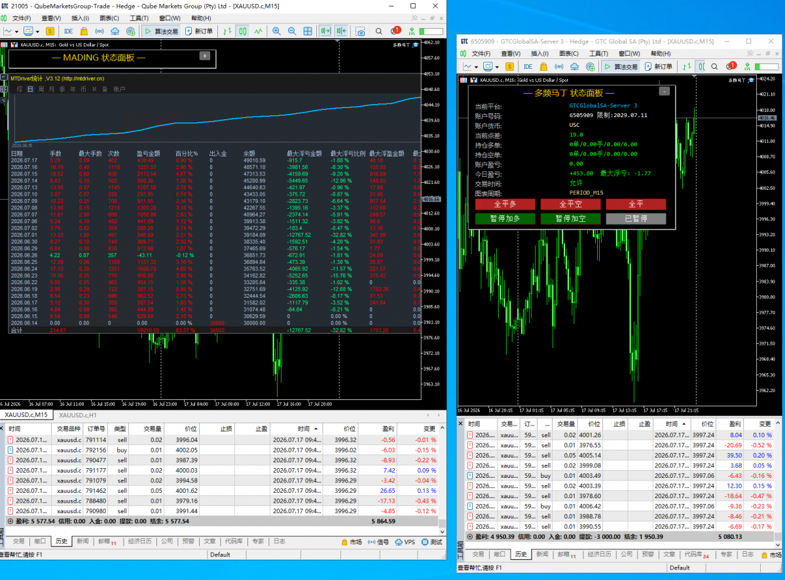Zoom in the left XAUUSD chart
The height and width of the screenshot is (580, 785).
pos(276,31)
